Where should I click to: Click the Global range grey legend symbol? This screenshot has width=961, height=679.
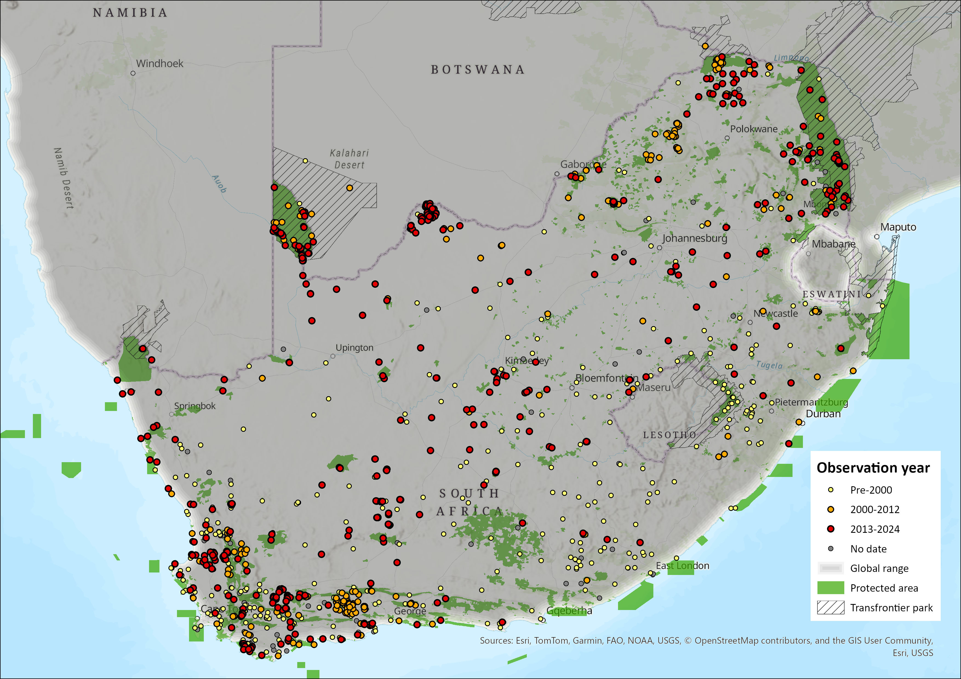click(x=830, y=568)
